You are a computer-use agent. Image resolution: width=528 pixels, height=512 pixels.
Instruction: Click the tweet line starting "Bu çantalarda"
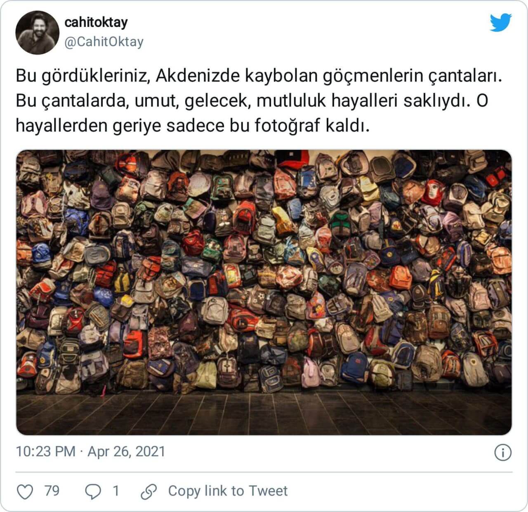[x=252, y=101]
